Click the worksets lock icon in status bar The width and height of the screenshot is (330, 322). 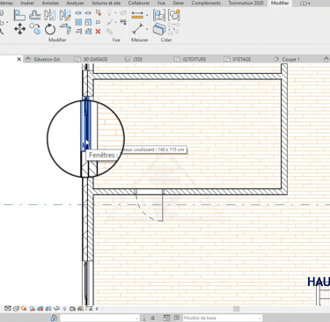coord(54,318)
